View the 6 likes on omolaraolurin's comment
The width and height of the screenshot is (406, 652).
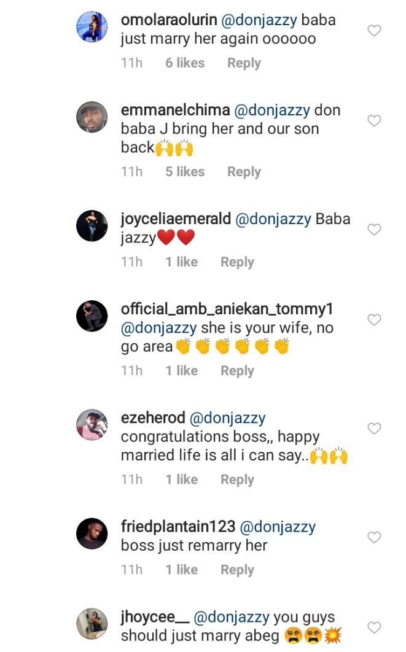pos(185,63)
